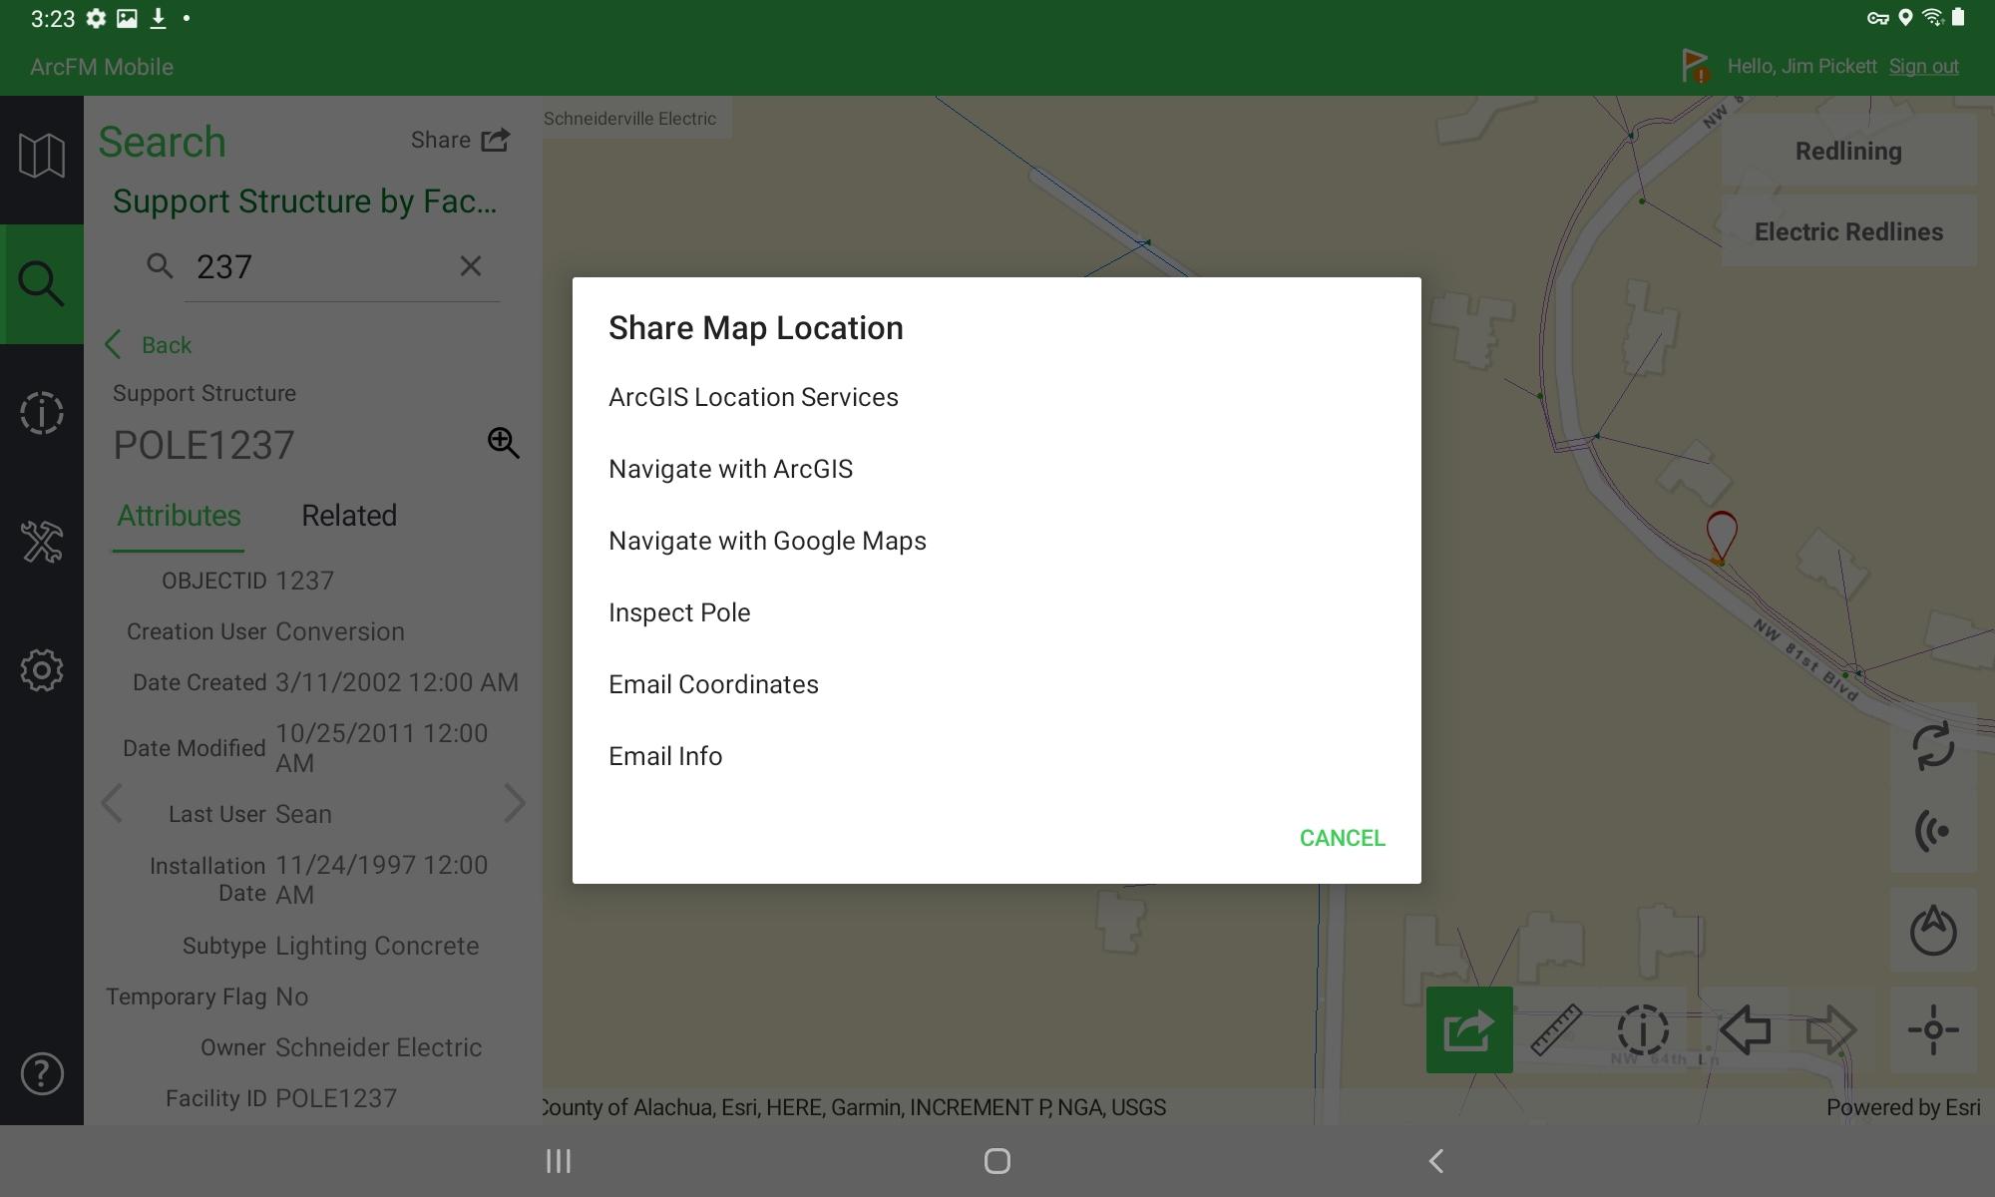Click the sync refresh icon on the map
The height and width of the screenshot is (1197, 1995).
1933,745
